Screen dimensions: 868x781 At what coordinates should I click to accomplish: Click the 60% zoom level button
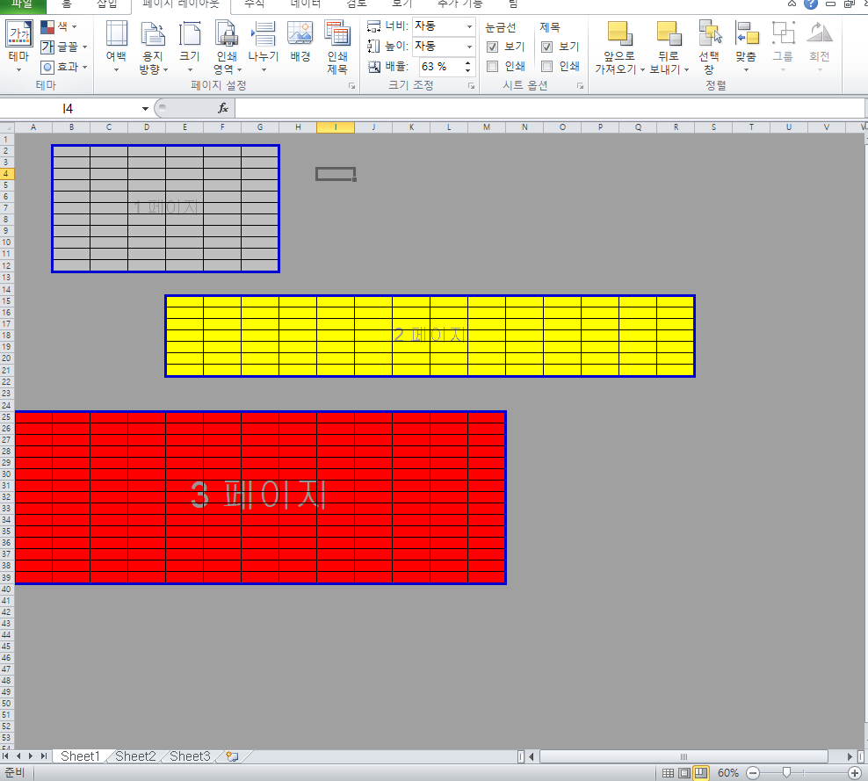tap(728, 773)
